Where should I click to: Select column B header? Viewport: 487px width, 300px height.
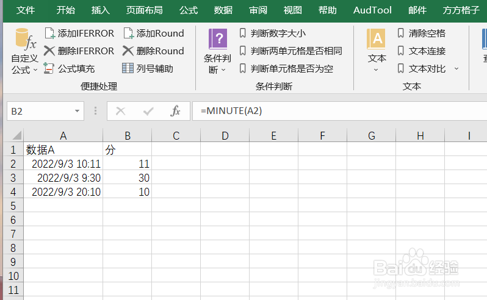[128, 135]
